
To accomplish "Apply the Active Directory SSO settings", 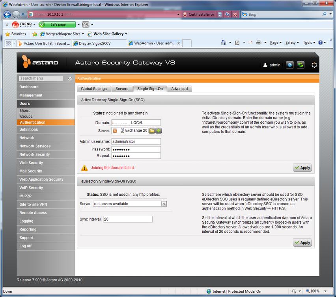I will click(302, 168).
